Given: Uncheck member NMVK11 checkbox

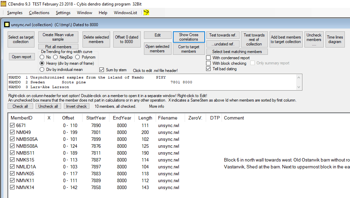Looking at the screenshot, I should pyautogui.click(x=12, y=181).
